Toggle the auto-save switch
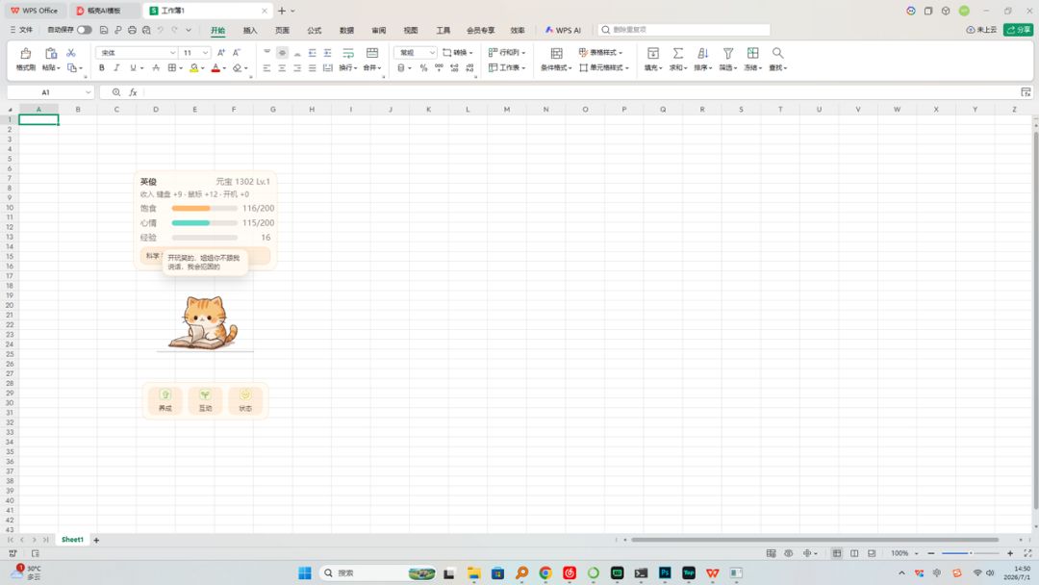Image resolution: width=1039 pixels, height=585 pixels. click(84, 30)
